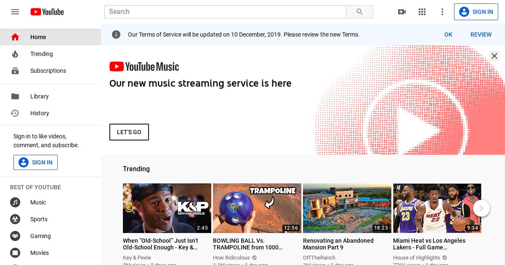The height and width of the screenshot is (265, 505).
Task: Show next Trending videos arrow
Action: tap(481, 208)
